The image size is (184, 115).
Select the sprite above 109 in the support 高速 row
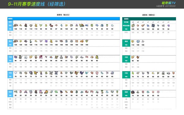(138, 41)
